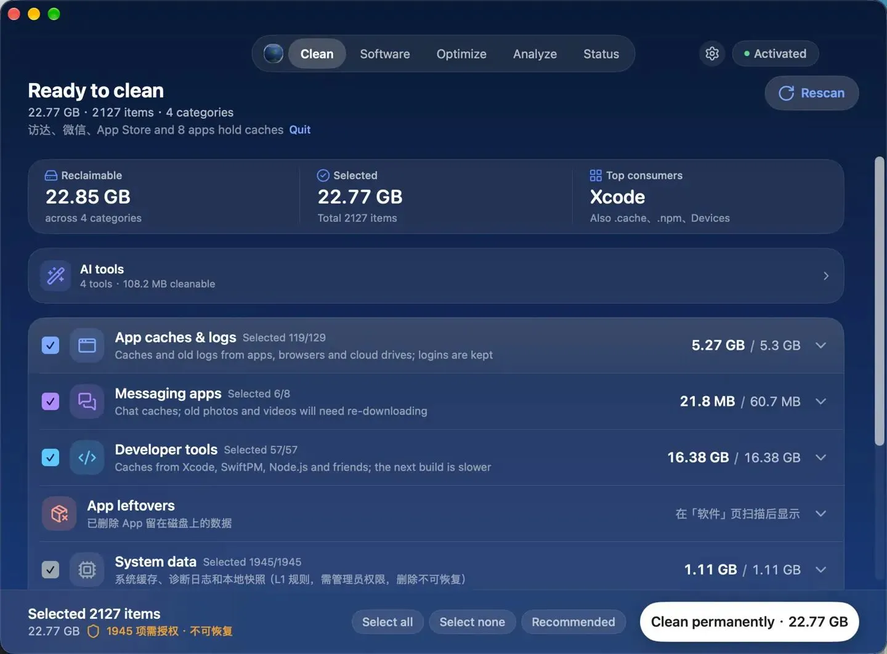Go to the Optimize tab
Image resolution: width=887 pixels, height=654 pixels.
pos(461,54)
